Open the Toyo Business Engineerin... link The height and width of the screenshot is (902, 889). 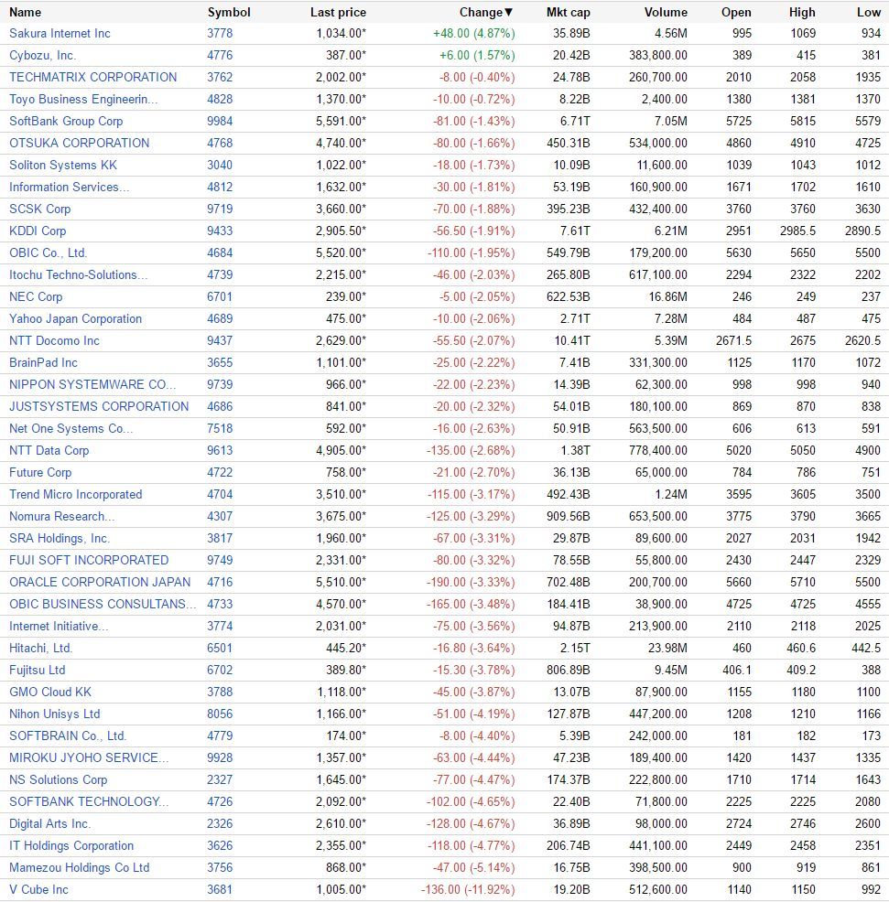(x=83, y=99)
